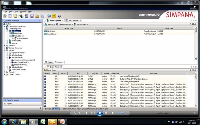200x125 pixels.
Task: Mute the media player volume icon
Action: [113, 113]
